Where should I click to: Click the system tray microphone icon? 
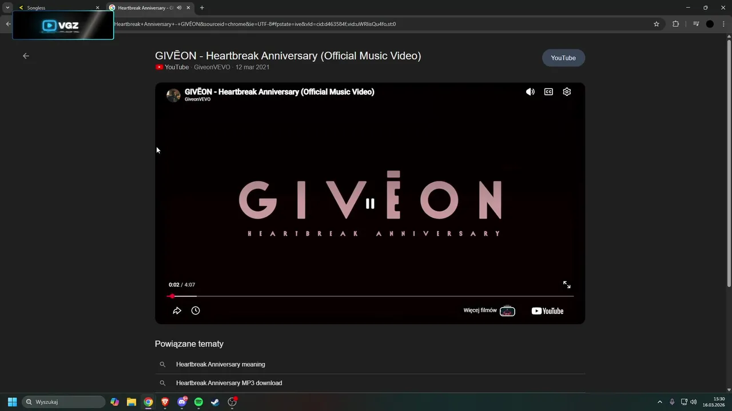pyautogui.click(x=672, y=402)
